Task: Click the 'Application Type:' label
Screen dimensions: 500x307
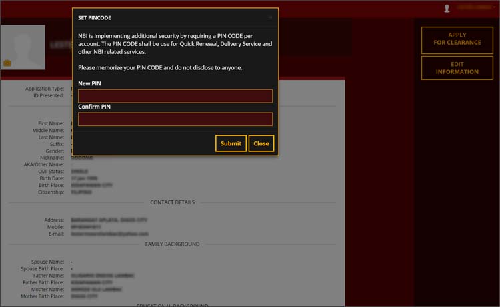Action: tap(45, 89)
